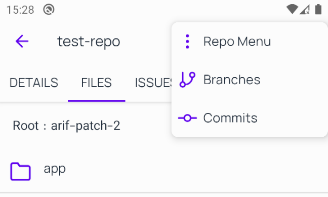Image resolution: width=328 pixels, height=197 pixels.
Task: Click the Root : arif-patch-2 path
Action: 66,126
